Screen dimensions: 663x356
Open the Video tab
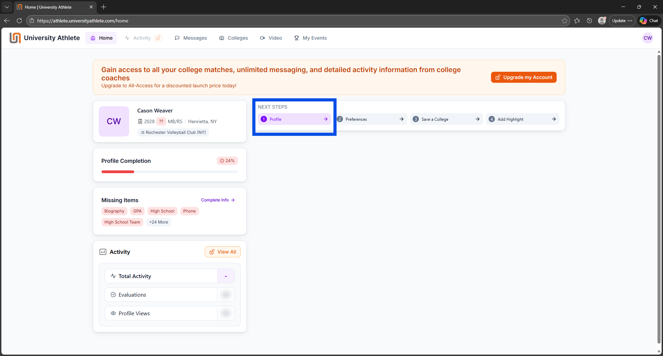[x=271, y=38]
